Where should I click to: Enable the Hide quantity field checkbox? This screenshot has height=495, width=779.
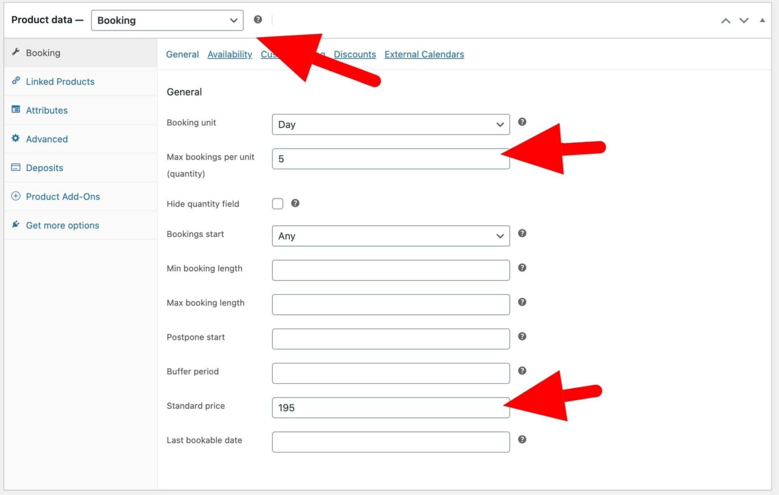(x=278, y=203)
